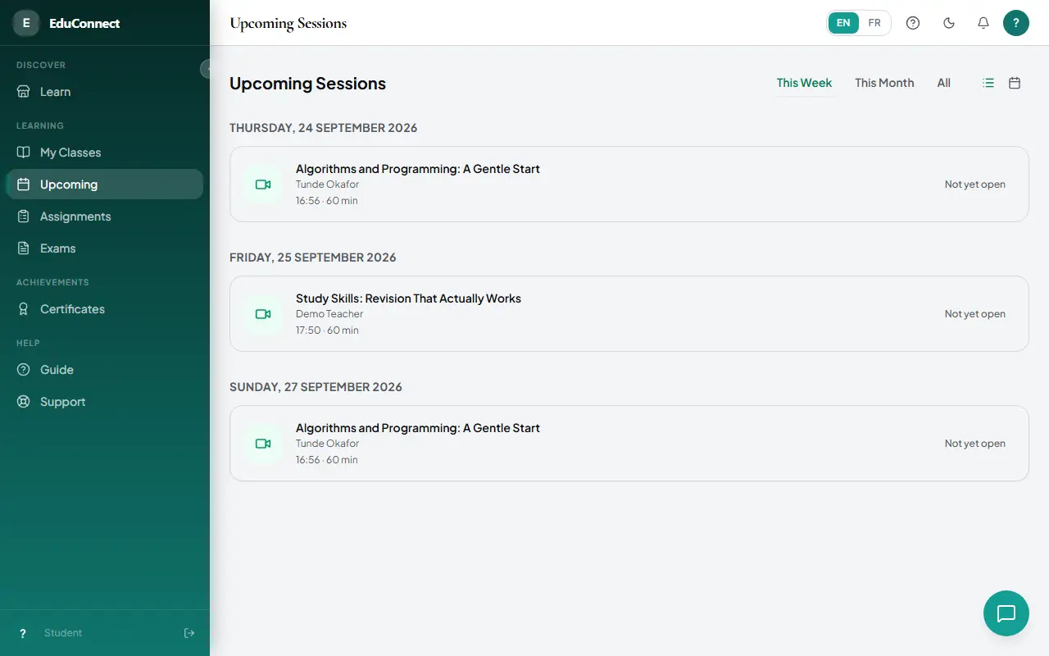Navigate to Assignments
Viewport: 1049px width, 656px height.
coord(105,216)
